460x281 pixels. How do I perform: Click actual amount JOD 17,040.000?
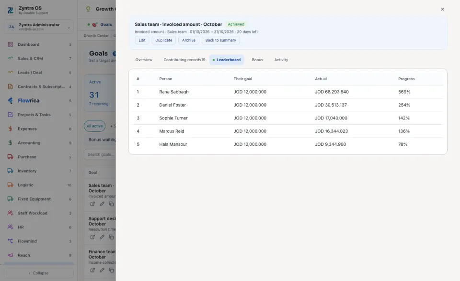click(x=331, y=118)
